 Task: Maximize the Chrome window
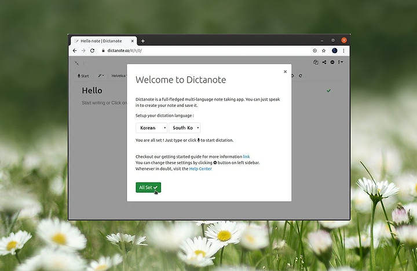pyautogui.click(x=333, y=40)
